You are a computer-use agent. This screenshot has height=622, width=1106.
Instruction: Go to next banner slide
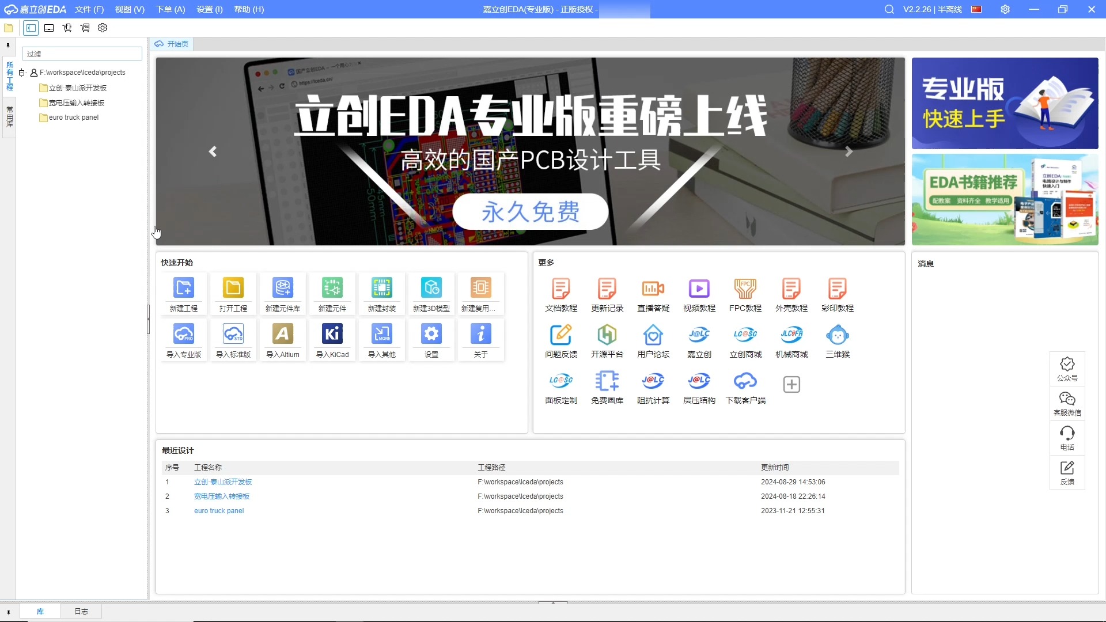tap(849, 151)
